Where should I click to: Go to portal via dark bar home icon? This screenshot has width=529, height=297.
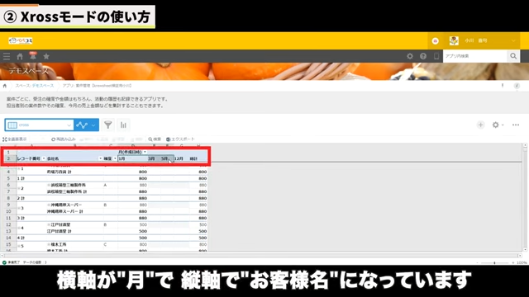[x=20, y=57]
